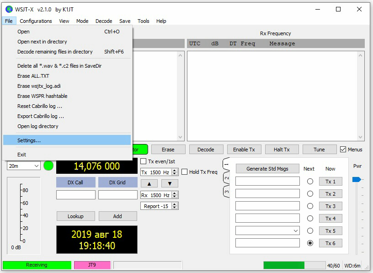Click the Enable Tx button

pos(244,150)
